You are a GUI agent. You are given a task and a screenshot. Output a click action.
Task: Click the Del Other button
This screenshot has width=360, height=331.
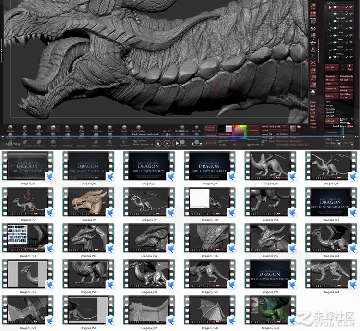point(346,94)
